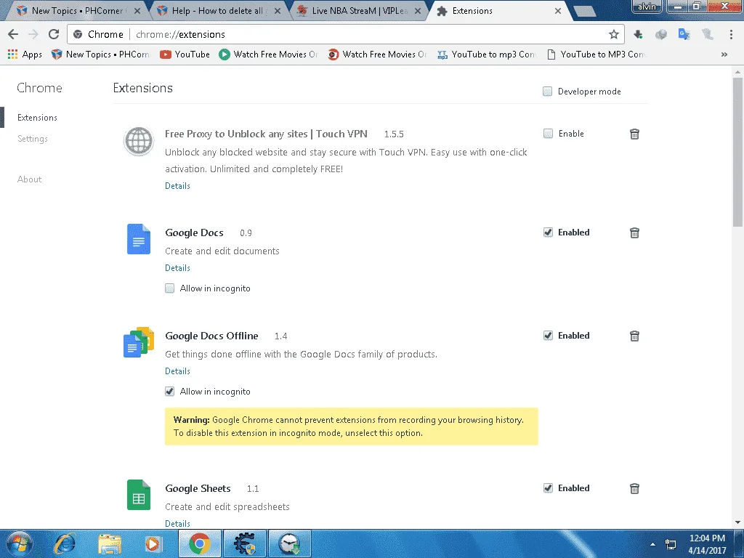This screenshot has height=558, width=744.
Task: Open the Chrome three-dot menu
Action: (731, 34)
